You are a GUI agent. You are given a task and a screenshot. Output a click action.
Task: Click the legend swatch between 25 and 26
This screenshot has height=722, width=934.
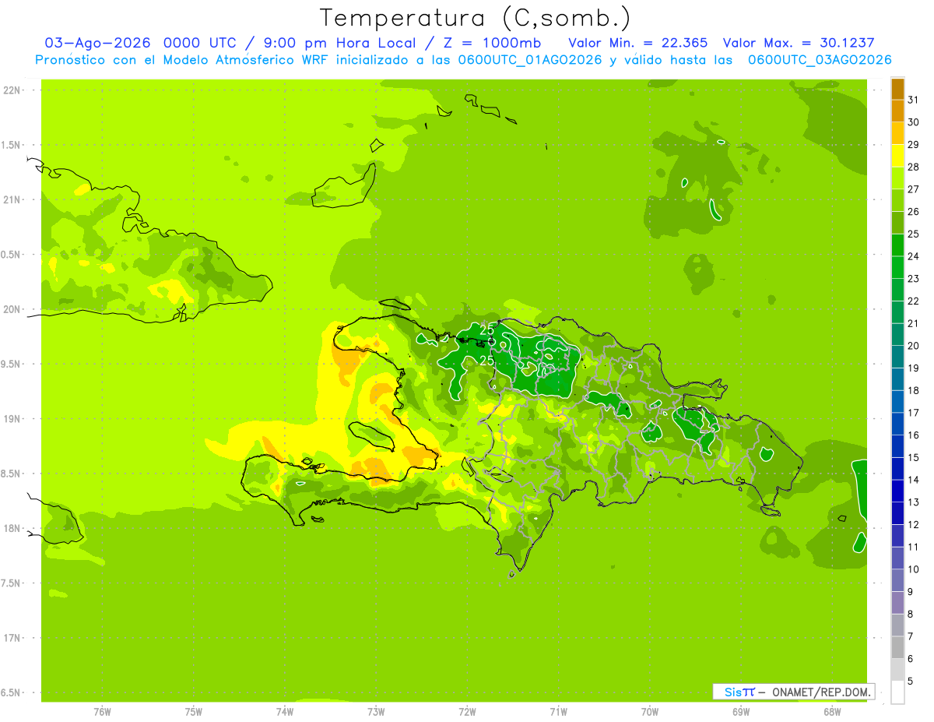click(x=897, y=224)
